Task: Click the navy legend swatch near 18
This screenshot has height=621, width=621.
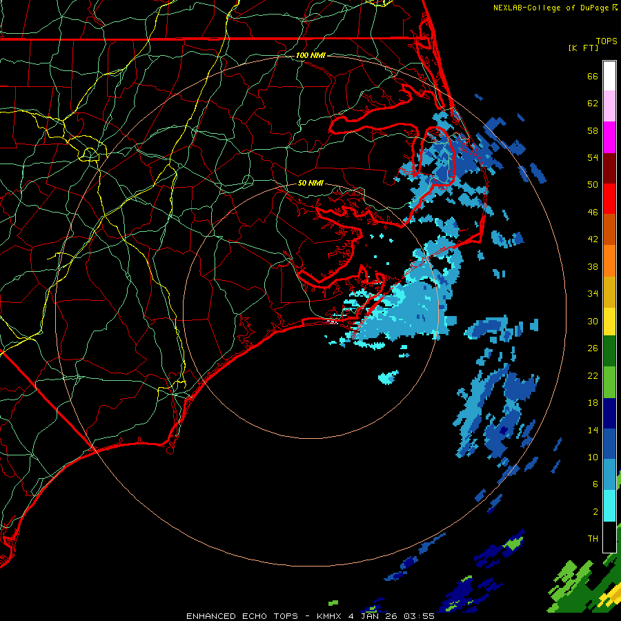Action: pyautogui.click(x=609, y=413)
